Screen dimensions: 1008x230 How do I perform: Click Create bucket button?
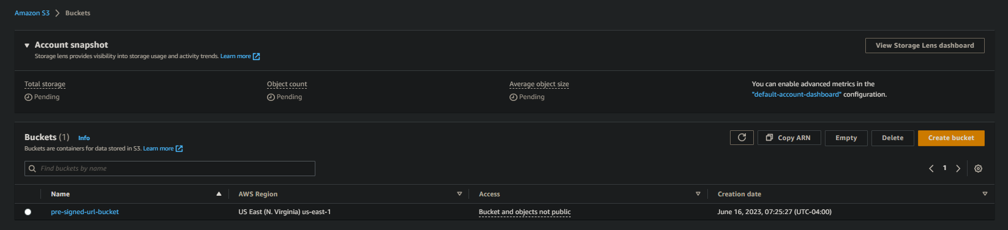[951, 138]
